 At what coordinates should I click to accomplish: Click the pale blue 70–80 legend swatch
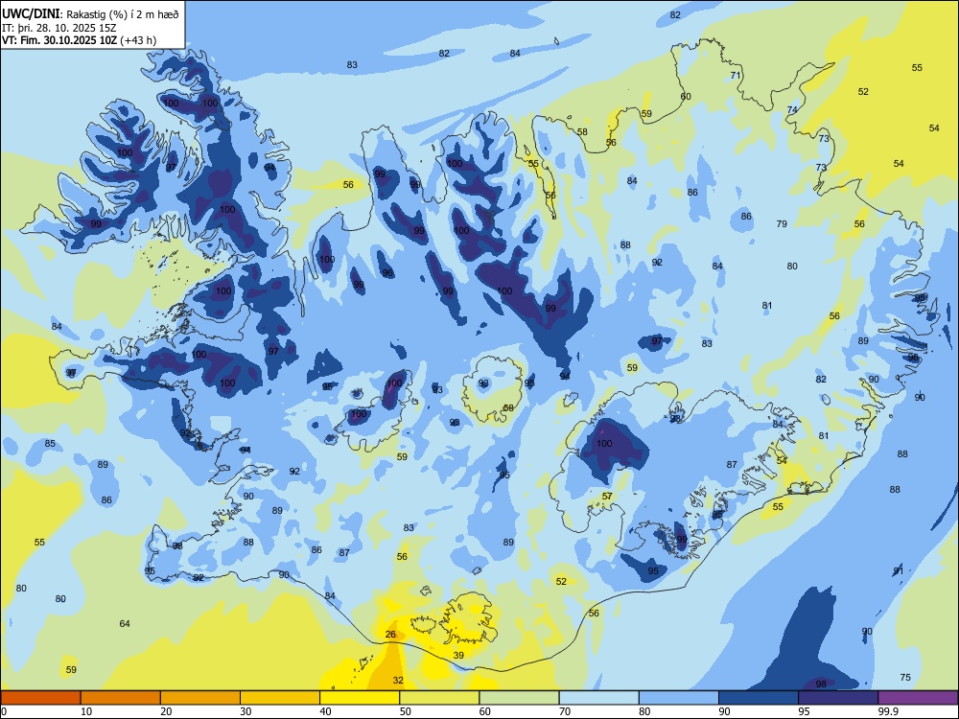(x=598, y=698)
